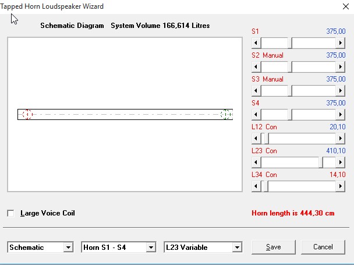354x265 pixels.
Task: Open the Horn S1 - S4 dropdown
Action: click(x=151, y=247)
